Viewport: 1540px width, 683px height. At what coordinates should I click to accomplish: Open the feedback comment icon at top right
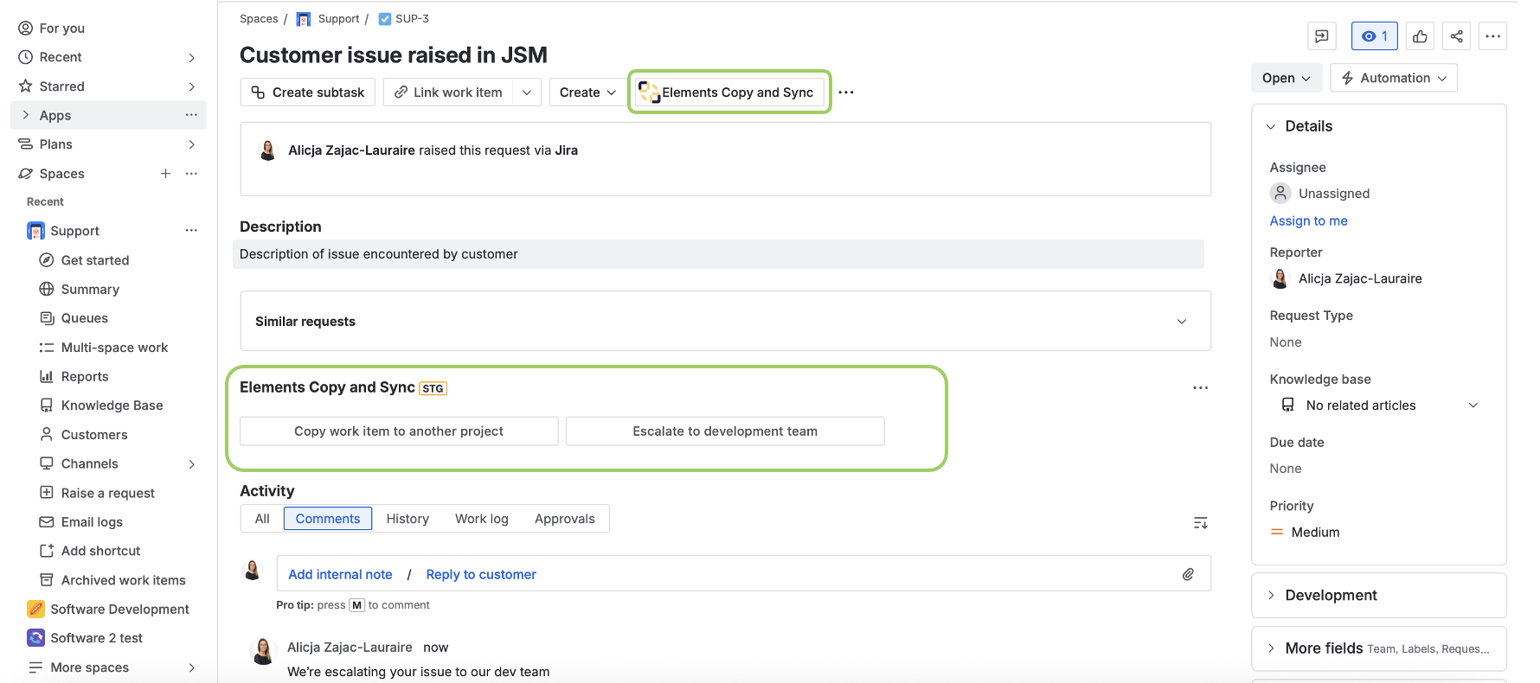click(1321, 36)
